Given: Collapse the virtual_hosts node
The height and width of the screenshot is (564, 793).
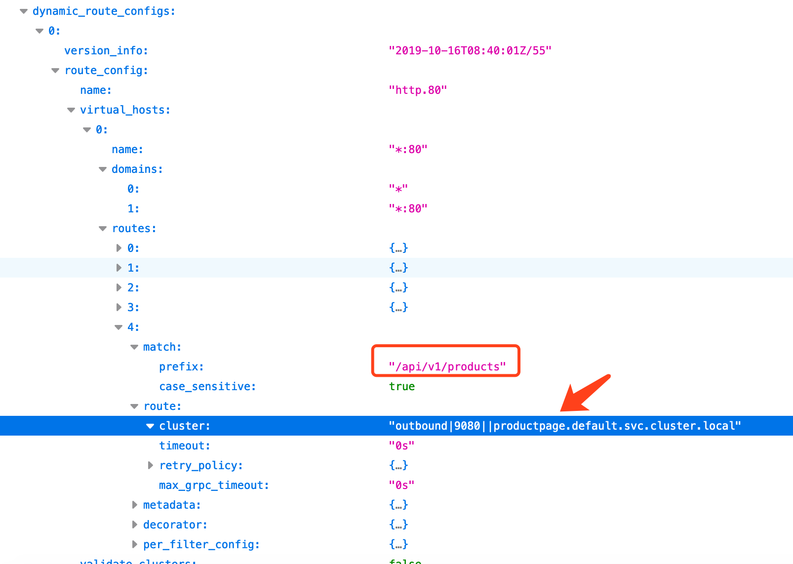Looking at the screenshot, I should (71, 110).
